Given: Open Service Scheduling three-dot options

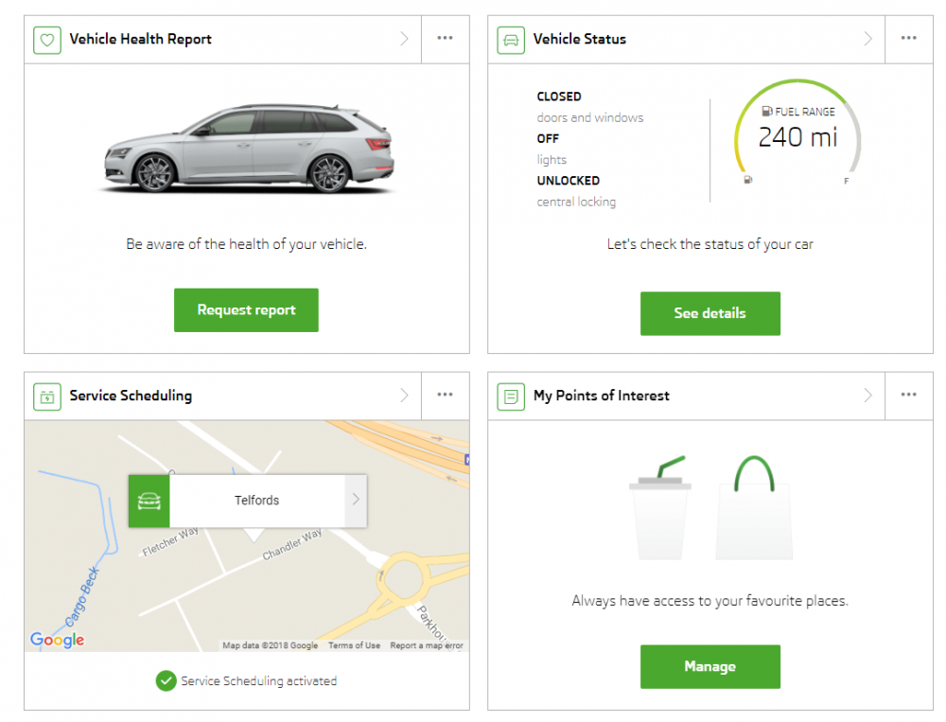Looking at the screenshot, I should [446, 395].
